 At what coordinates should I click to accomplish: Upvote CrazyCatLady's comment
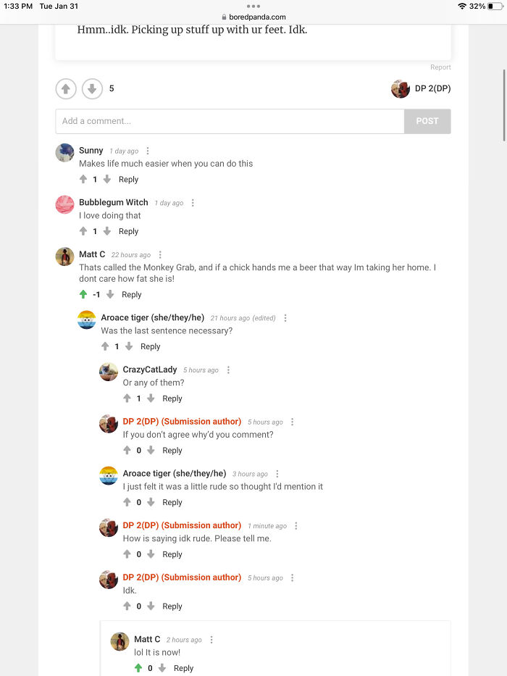click(x=127, y=398)
